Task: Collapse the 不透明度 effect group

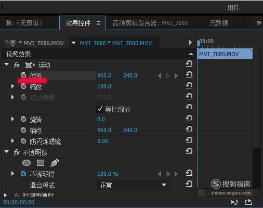Action: tap(7, 152)
